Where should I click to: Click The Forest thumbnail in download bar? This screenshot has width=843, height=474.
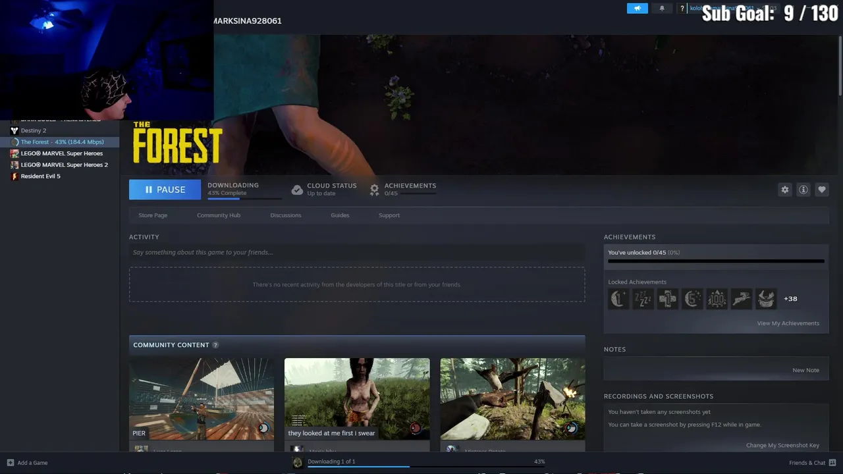pos(298,463)
